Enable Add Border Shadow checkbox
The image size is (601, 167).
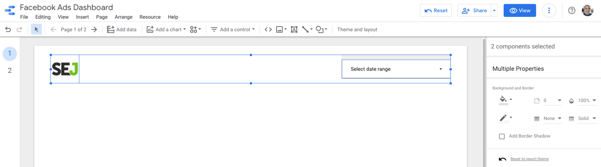click(502, 136)
